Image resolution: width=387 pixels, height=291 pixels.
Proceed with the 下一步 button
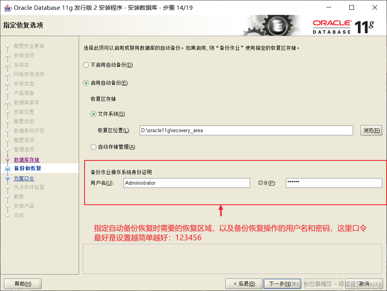(282, 284)
